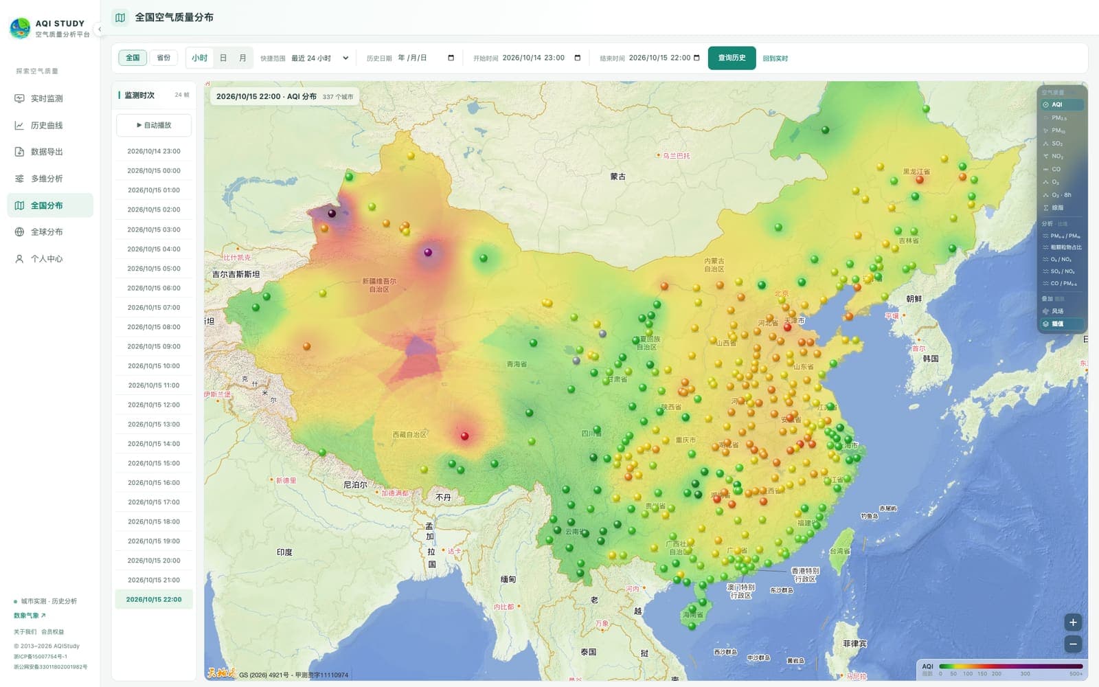Open the 结束时间 calendar picker icon

pos(696,58)
